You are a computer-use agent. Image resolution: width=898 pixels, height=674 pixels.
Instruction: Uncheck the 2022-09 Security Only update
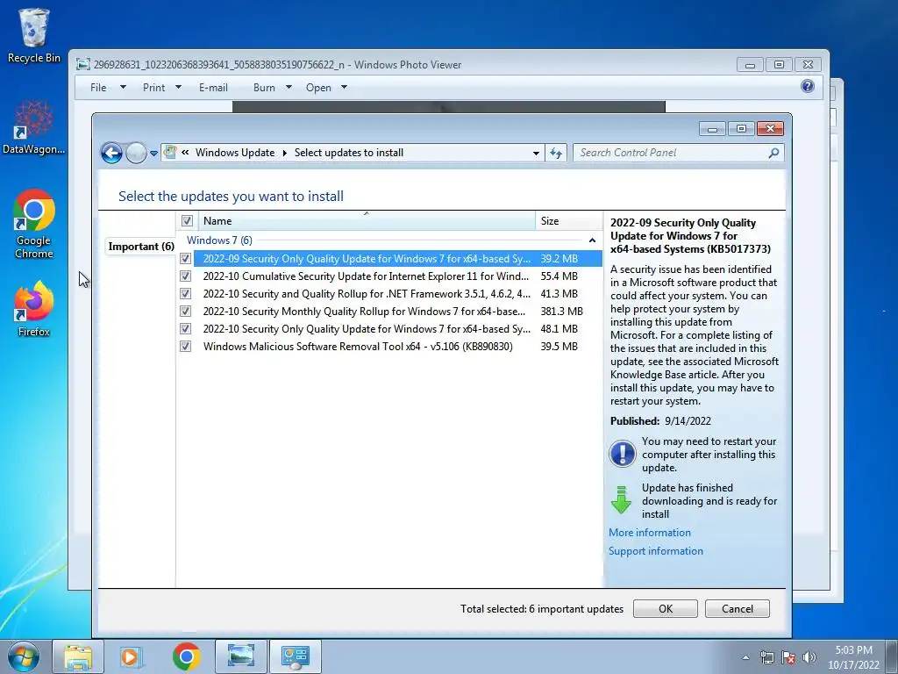pos(186,259)
